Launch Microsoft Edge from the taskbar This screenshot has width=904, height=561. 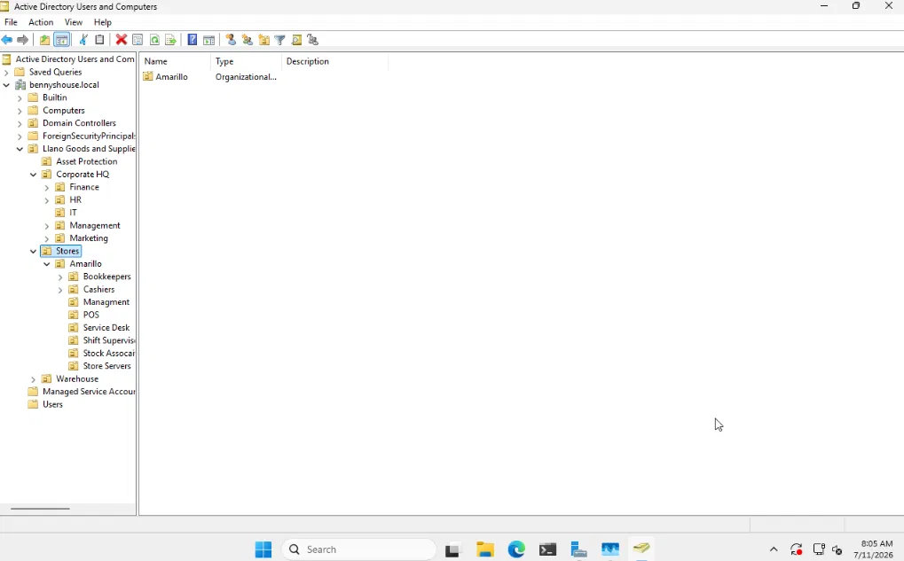[516, 549]
